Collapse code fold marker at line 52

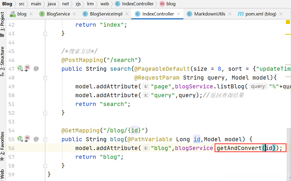45,113
